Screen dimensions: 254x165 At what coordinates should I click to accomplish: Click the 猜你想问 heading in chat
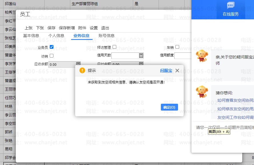pos(224,93)
